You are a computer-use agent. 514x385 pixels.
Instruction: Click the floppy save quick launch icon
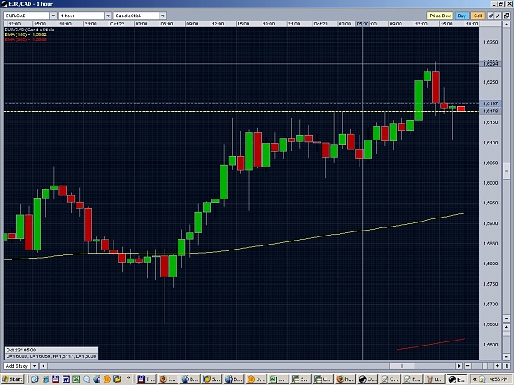click(55, 379)
